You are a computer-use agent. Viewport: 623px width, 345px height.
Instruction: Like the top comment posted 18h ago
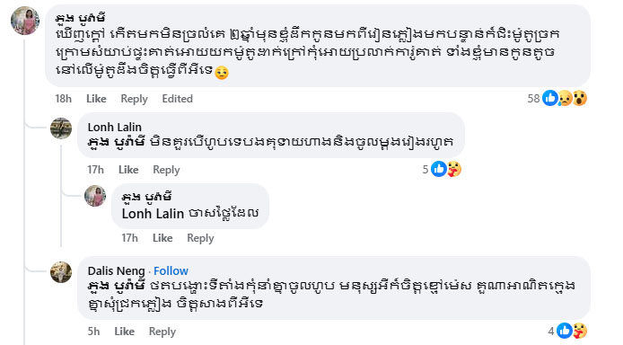coord(96,99)
